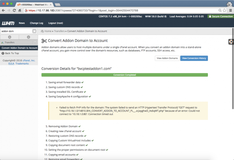234x160 pixels.
Task: Click the browser back arrow
Action: coord(3,10)
